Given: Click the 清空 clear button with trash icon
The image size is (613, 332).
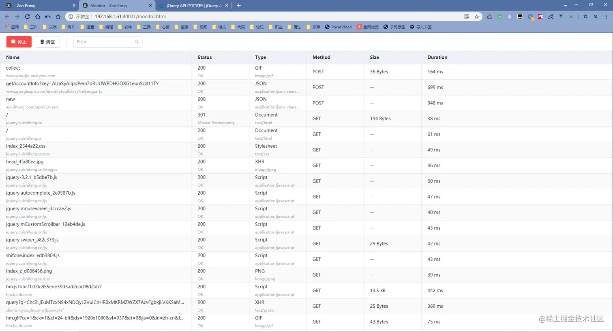Looking at the screenshot, I should click(47, 42).
